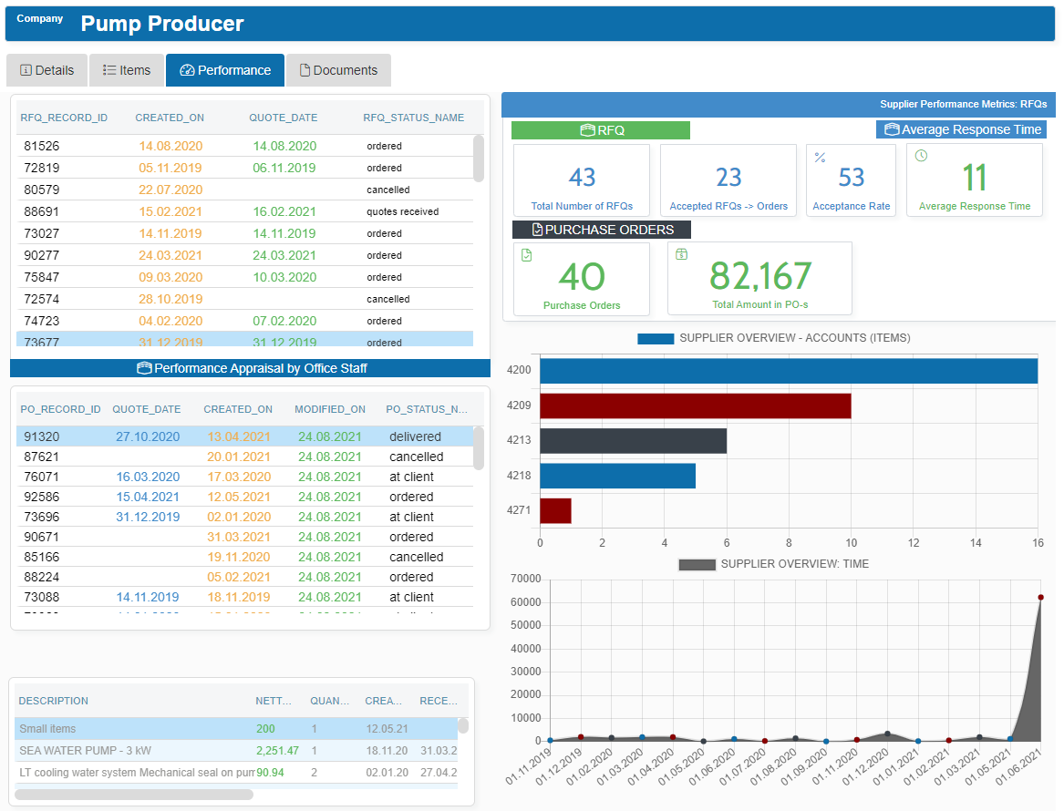This screenshot has height=811, width=1064.
Task: Click the info icon on the Details tab
Action: tap(26, 70)
